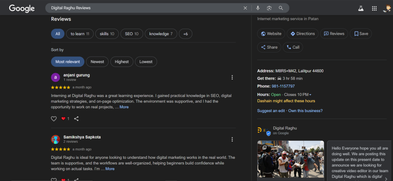Viewport: 393px width, 181px height.
Task: Share anjani gurung's review
Action: click(76, 119)
